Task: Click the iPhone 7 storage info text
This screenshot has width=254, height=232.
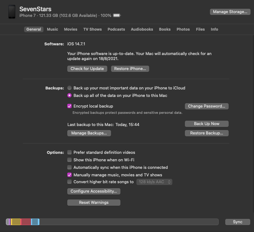Action: point(65,16)
